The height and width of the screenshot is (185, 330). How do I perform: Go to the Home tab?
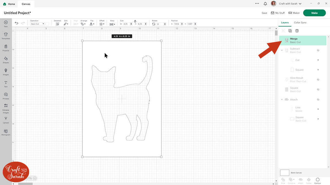pyautogui.click(x=9, y=4)
